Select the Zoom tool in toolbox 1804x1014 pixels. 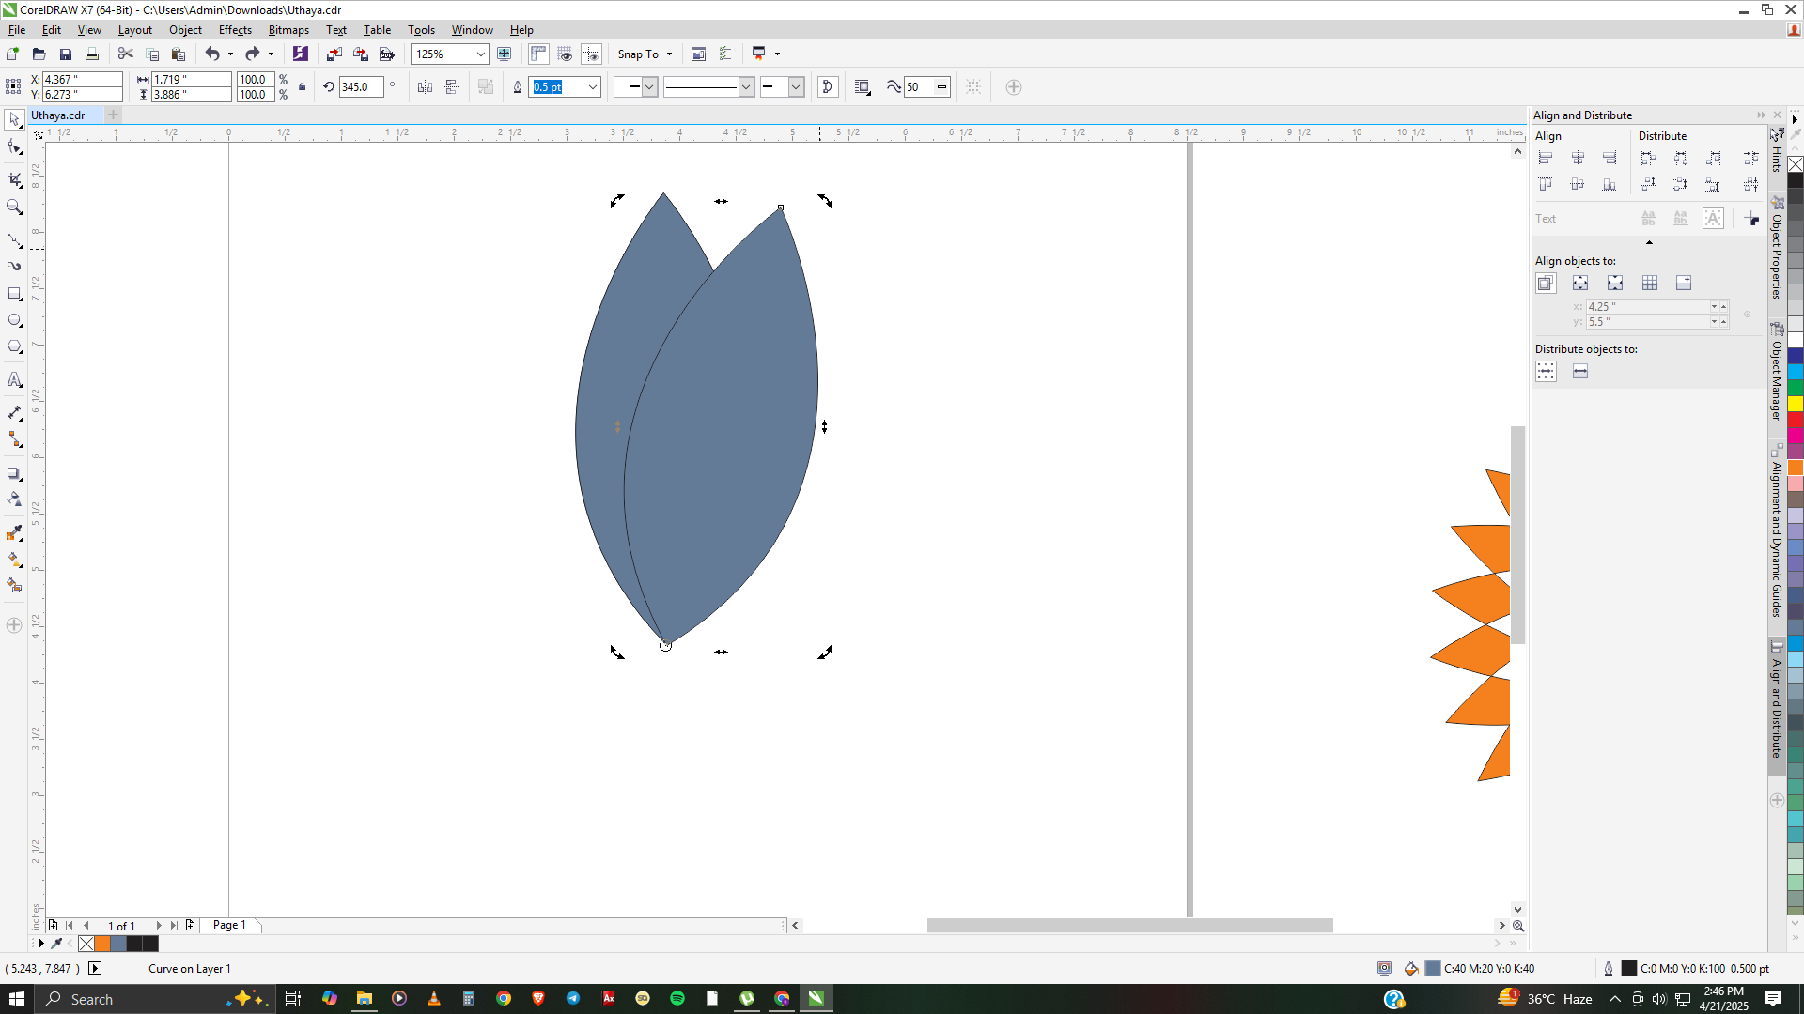pos(14,207)
